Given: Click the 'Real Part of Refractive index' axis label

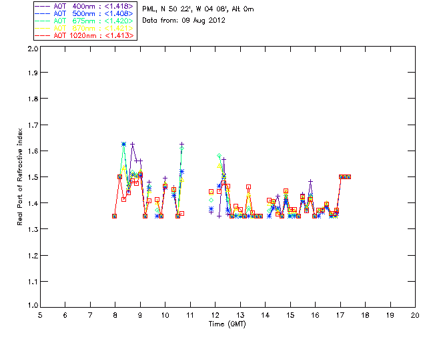Looking at the screenshot, I should click(20, 176).
